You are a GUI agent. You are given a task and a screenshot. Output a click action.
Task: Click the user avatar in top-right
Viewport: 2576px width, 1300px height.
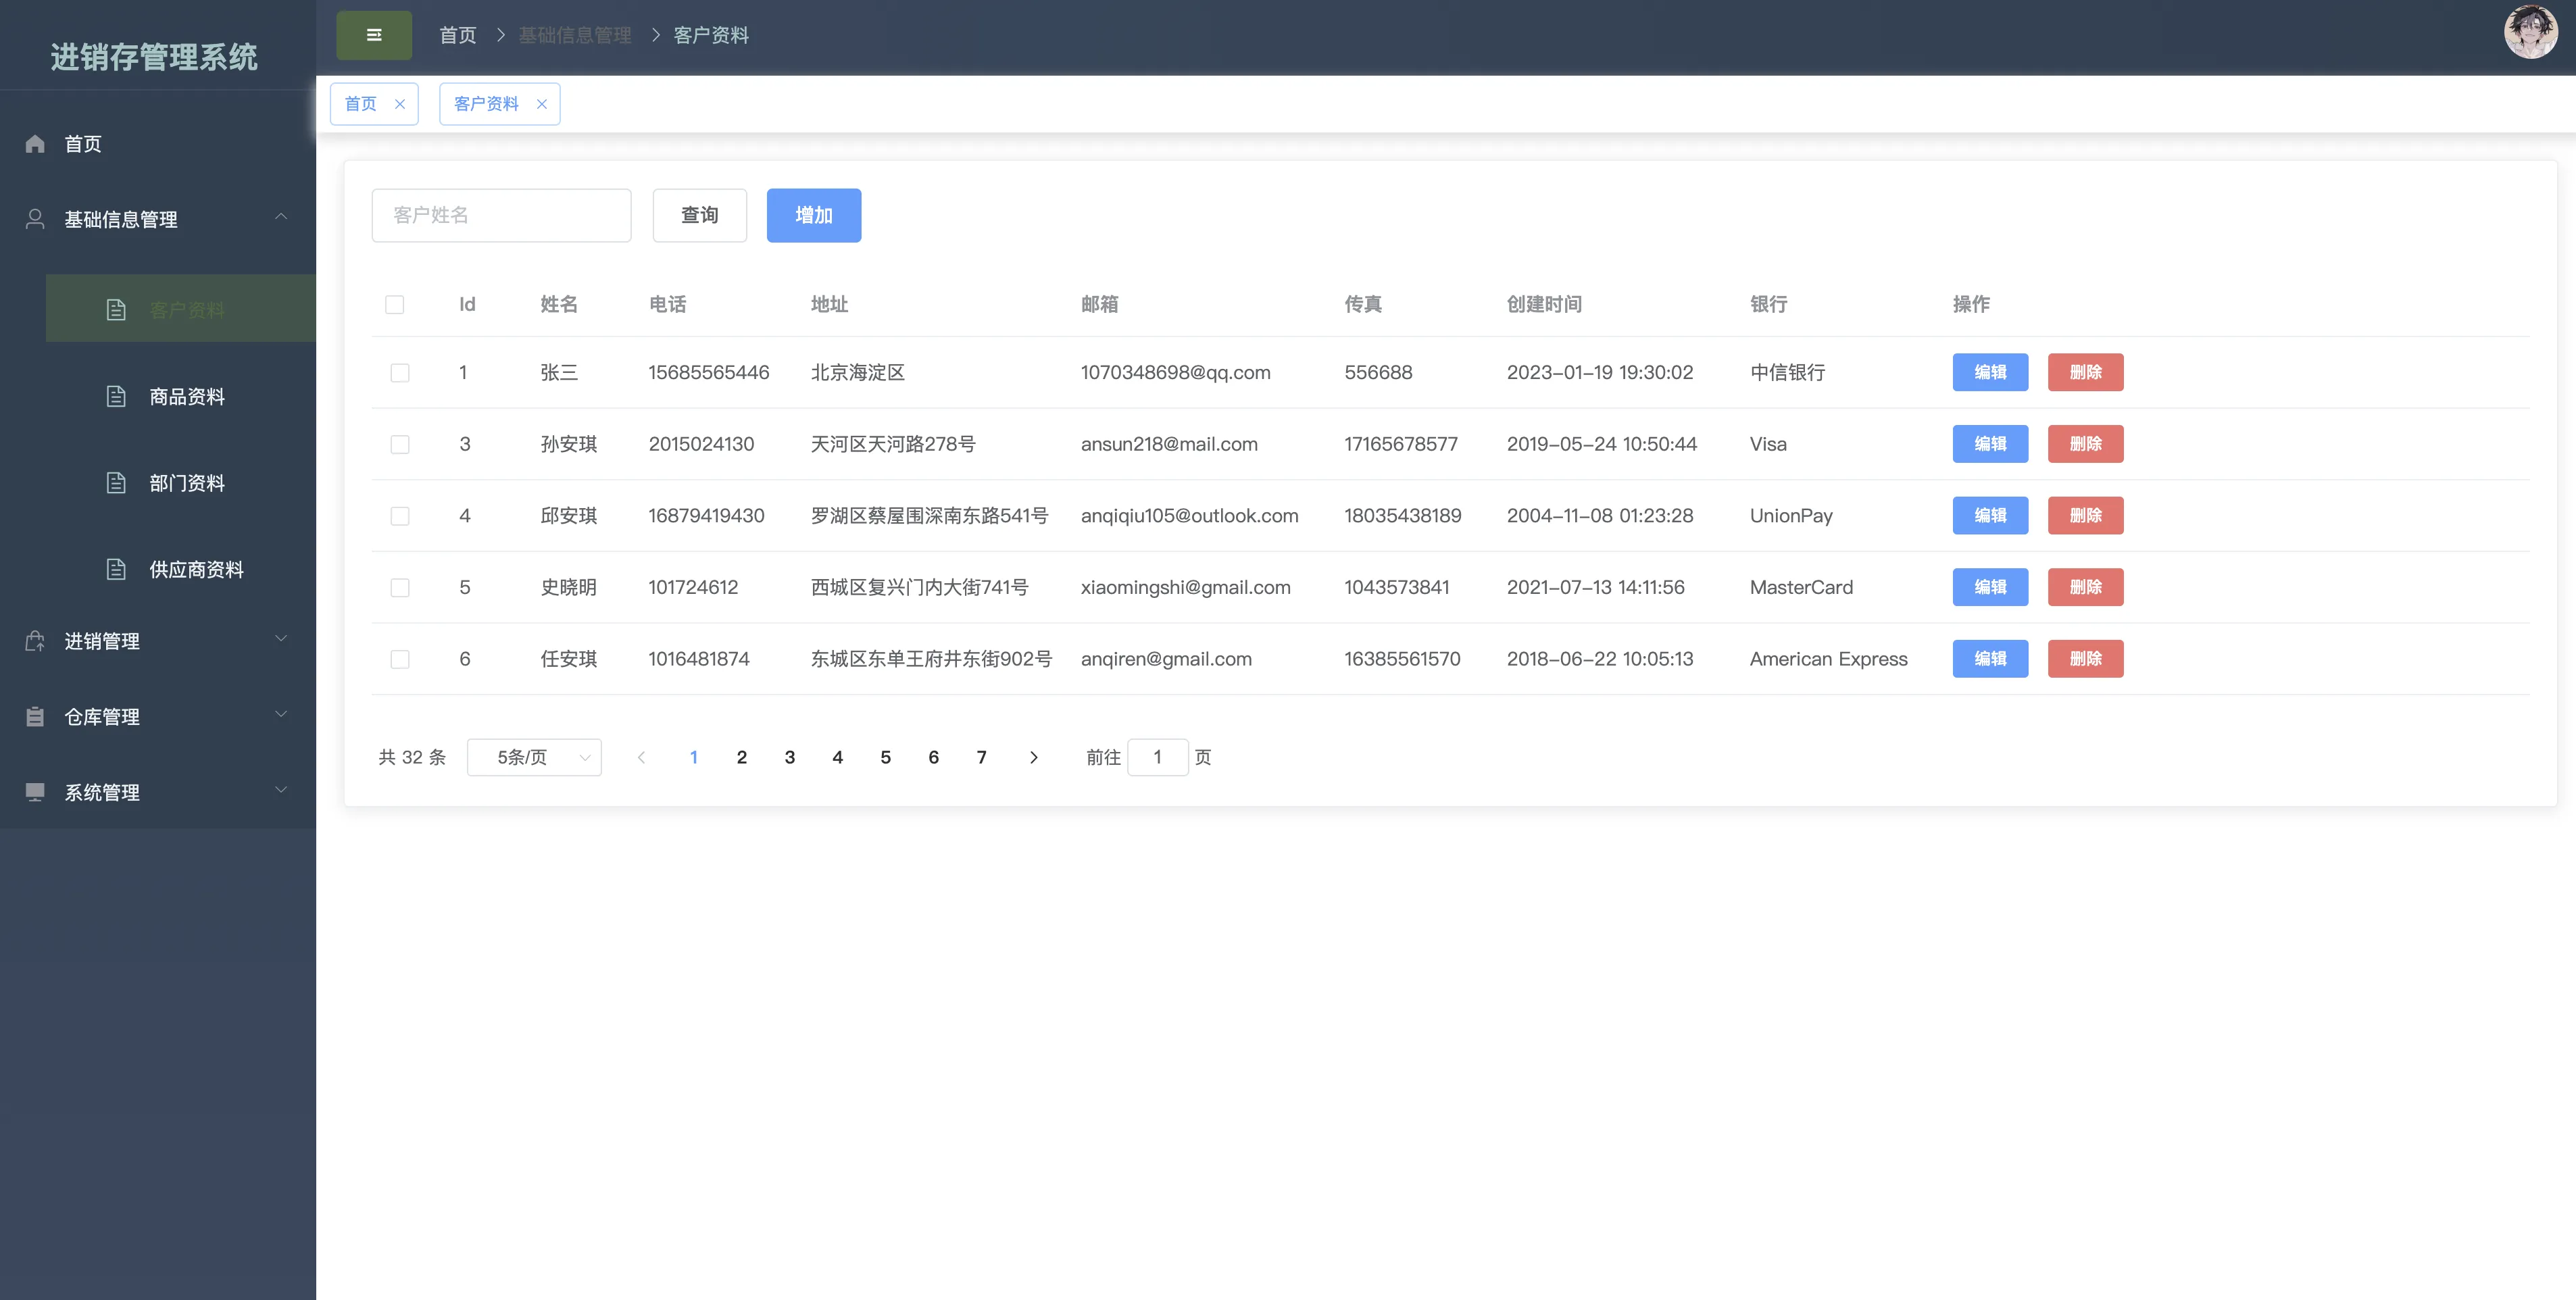tap(2530, 33)
